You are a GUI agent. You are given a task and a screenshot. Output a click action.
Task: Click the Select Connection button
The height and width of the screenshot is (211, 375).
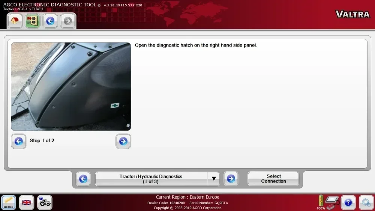(273, 179)
